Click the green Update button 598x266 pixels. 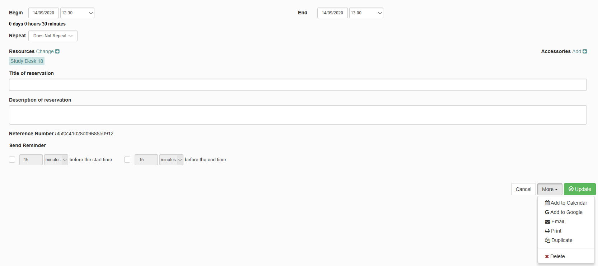click(580, 189)
